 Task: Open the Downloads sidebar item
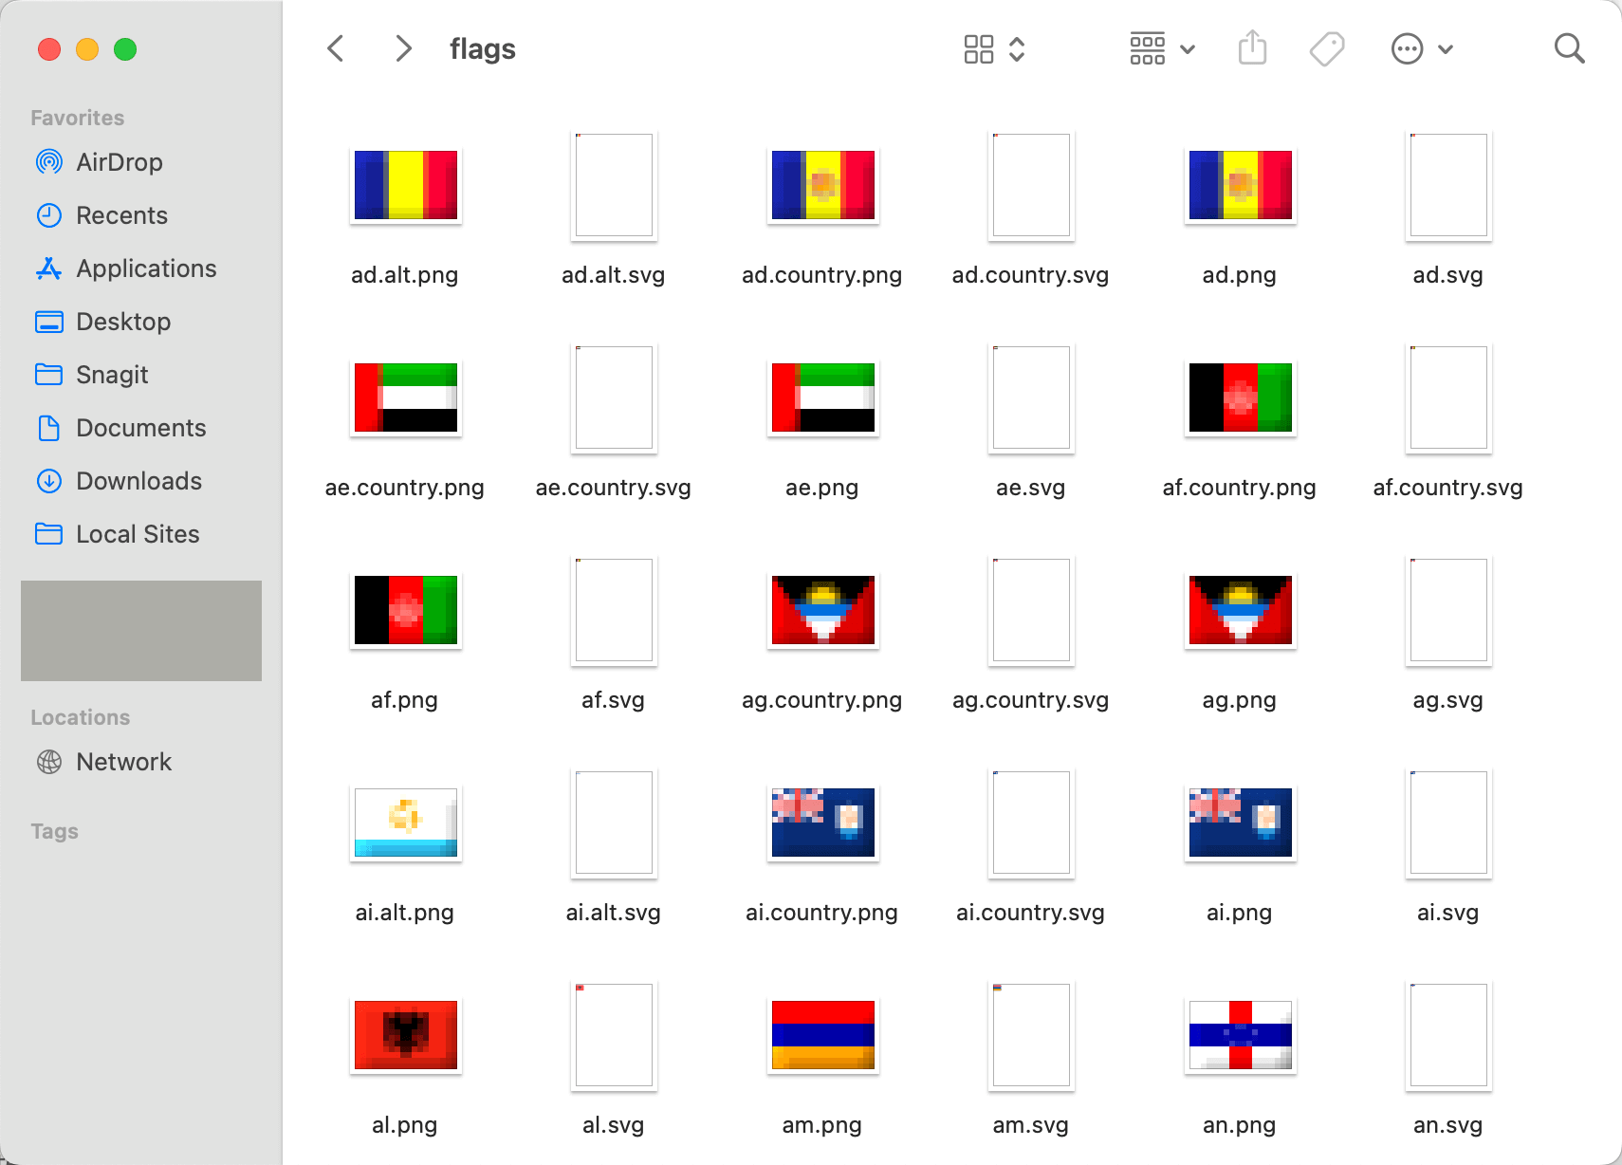tap(138, 481)
